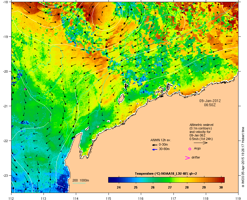Click the 30-80m depth label
Viewport: 247px width, 200px height.
pyautogui.click(x=164, y=149)
